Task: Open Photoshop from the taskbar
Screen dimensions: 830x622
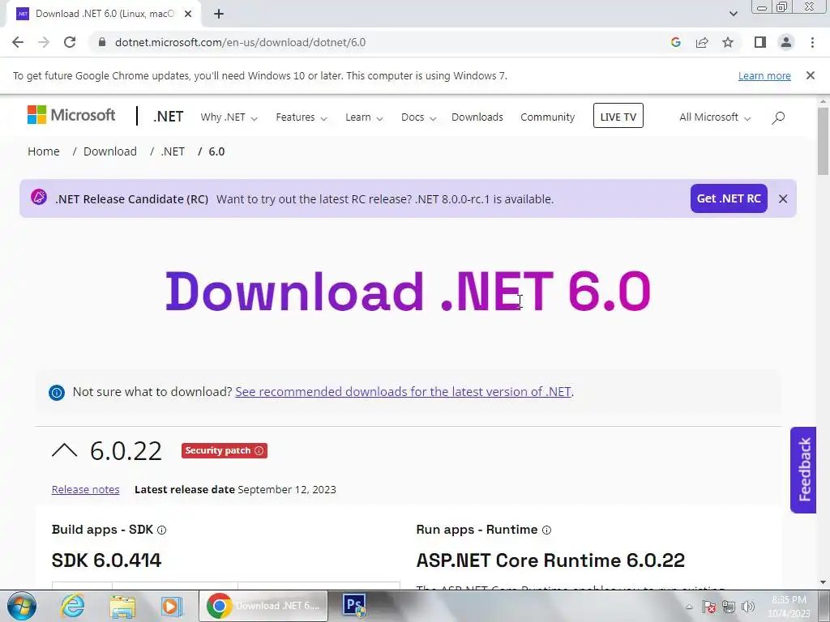Action: point(355,606)
